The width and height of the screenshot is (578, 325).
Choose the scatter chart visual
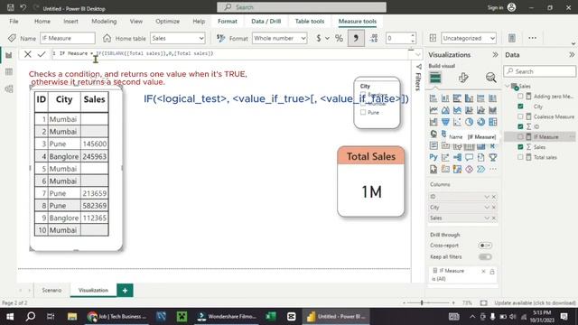[x=457, y=122]
